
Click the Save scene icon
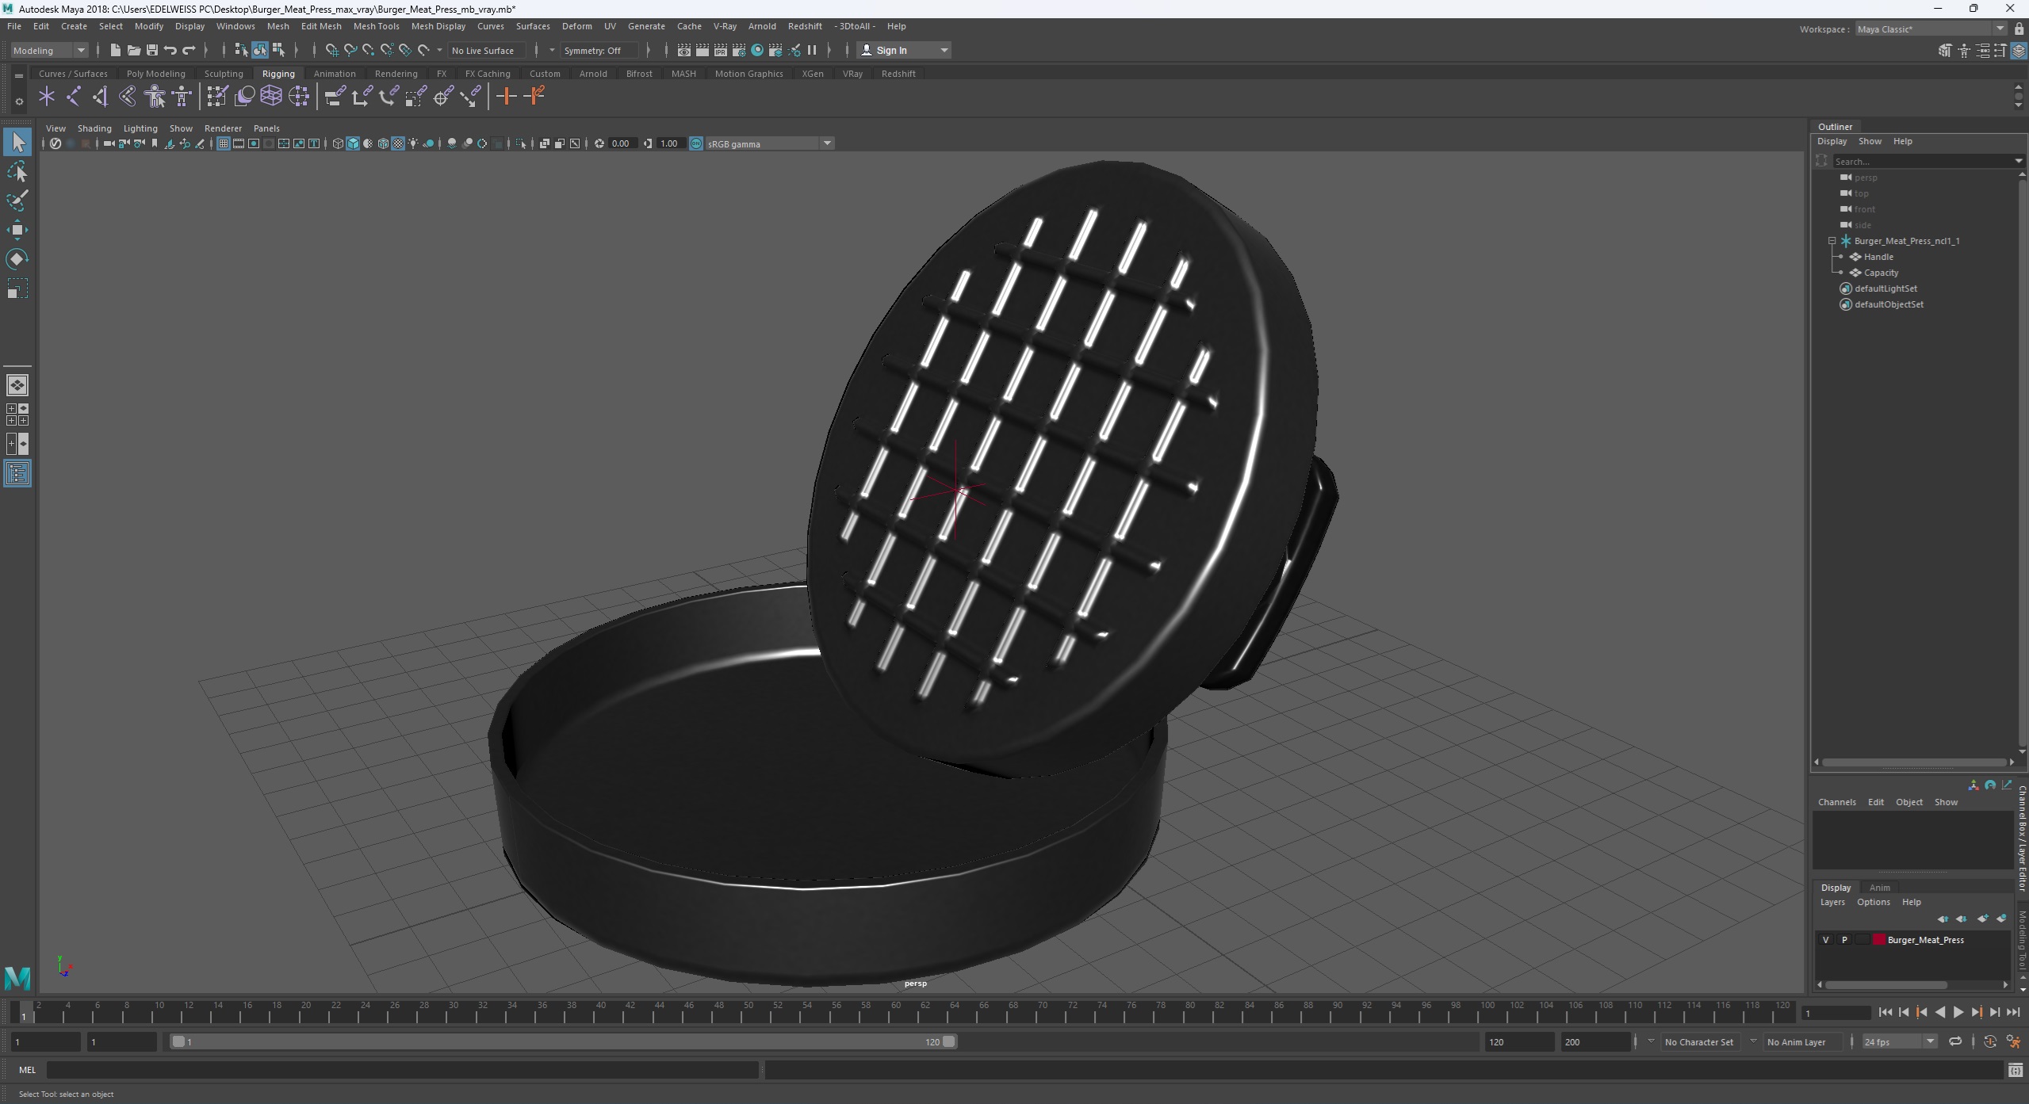click(152, 50)
